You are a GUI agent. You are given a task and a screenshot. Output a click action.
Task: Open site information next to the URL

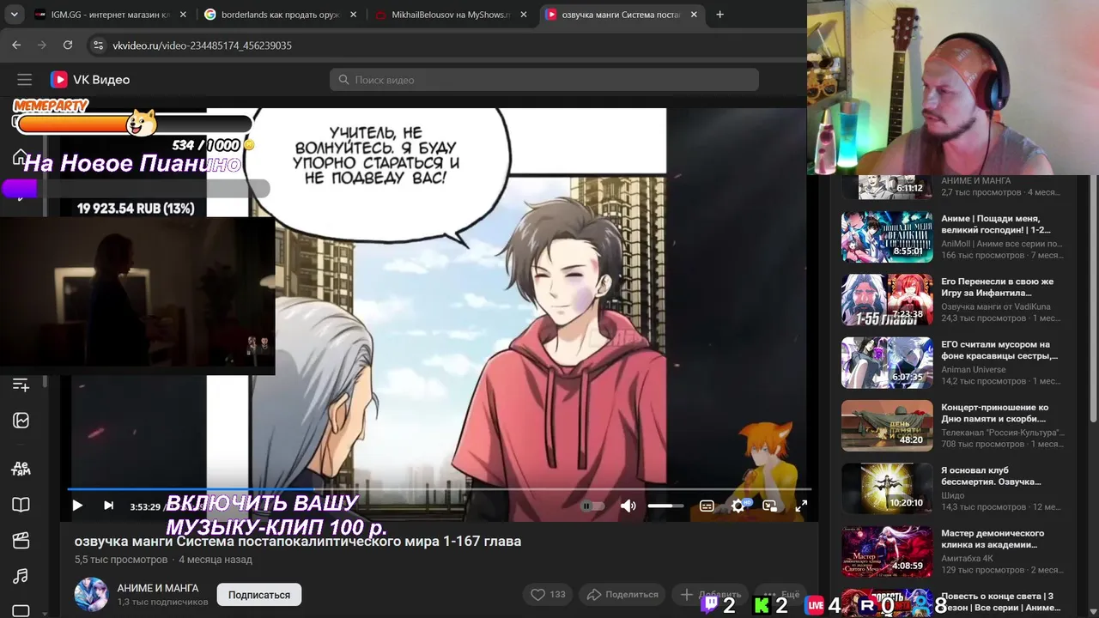click(x=98, y=45)
